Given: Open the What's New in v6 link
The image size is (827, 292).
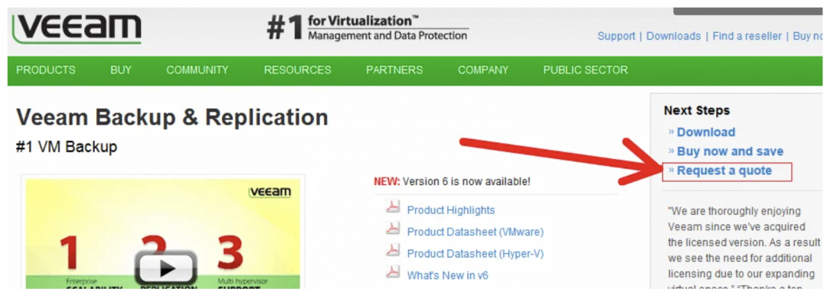Looking at the screenshot, I should [448, 275].
